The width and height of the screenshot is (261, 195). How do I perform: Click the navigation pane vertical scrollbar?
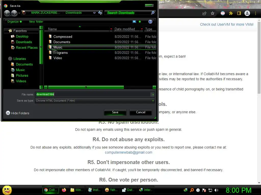click(x=41, y=47)
